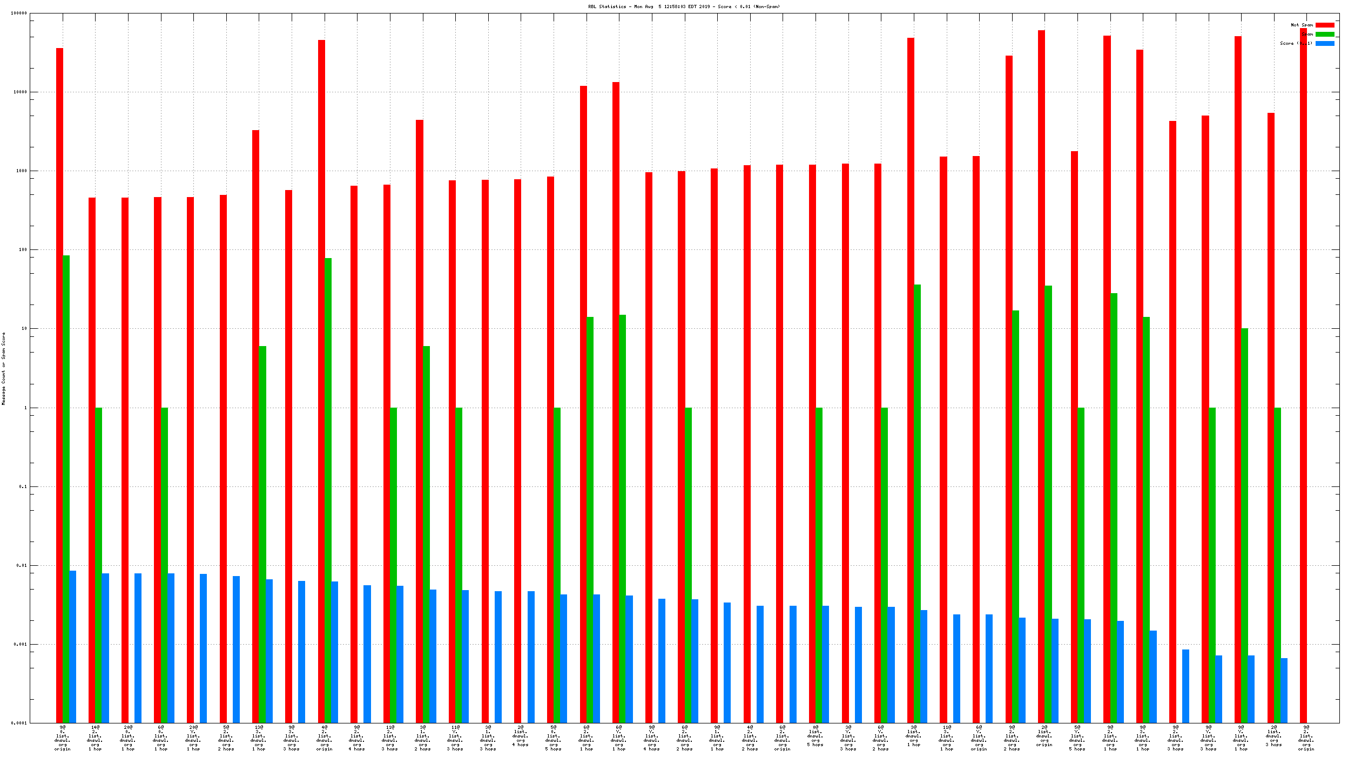Click the 0.001 y-axis tick label

[21, 645]
